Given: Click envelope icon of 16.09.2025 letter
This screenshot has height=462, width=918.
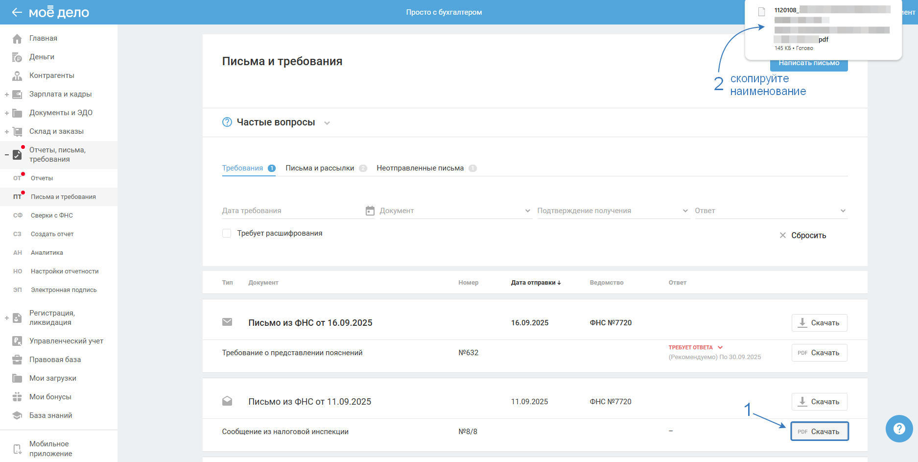Looking at the screenshot, I should pyautogui.click(x=227, y=322).
